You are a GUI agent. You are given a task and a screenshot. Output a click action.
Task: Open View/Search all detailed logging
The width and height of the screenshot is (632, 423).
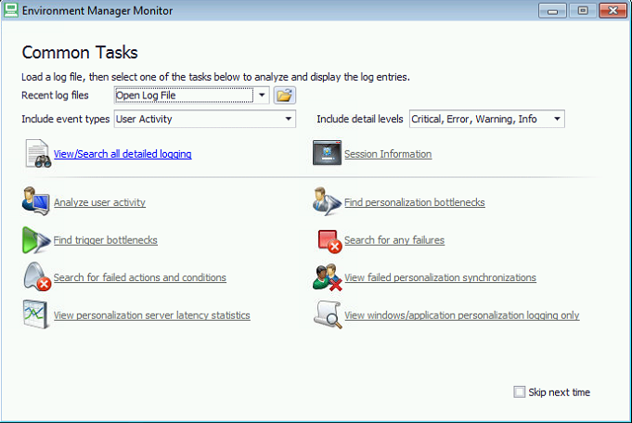123,154
